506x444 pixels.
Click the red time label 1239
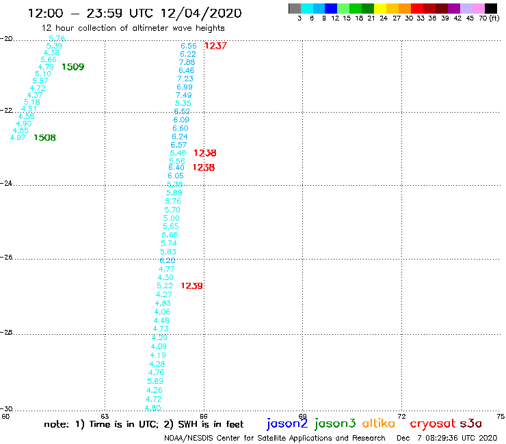tap(191, 286)
